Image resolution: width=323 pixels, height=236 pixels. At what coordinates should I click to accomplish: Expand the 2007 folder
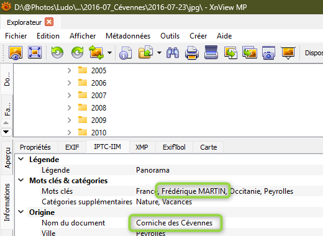[70, 96]
